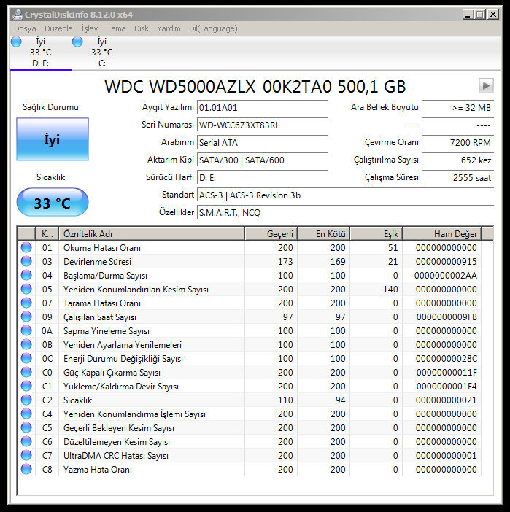510x512 pixels.
Task: Click the >= 32 MB buffer size field
Action: click(458, 108)
